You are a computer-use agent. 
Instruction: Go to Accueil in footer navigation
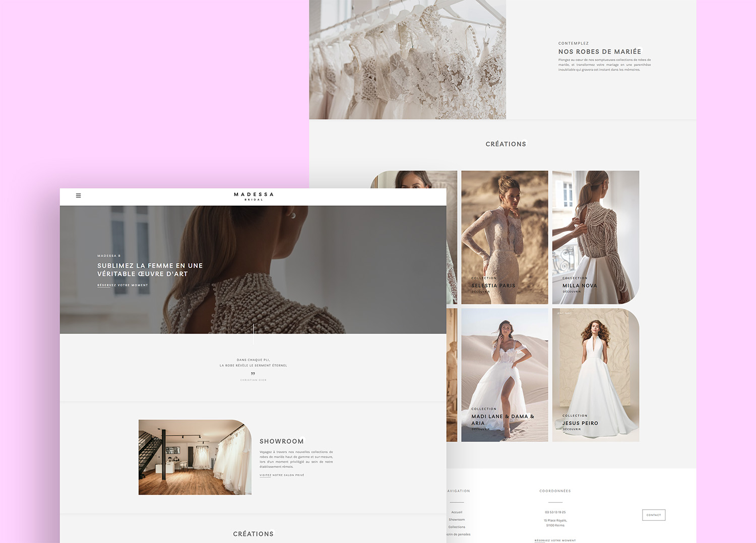pos(457,512)
